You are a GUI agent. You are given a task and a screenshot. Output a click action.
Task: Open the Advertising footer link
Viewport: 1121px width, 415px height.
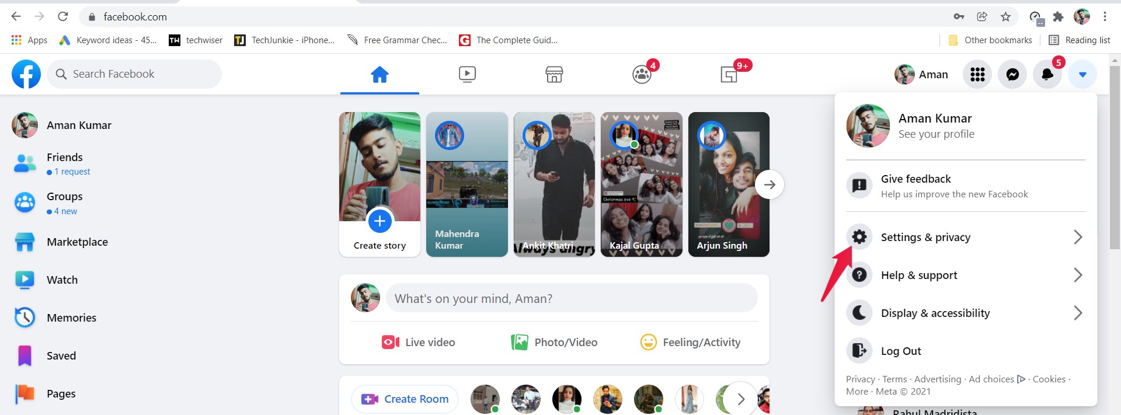tap(938, 379)
